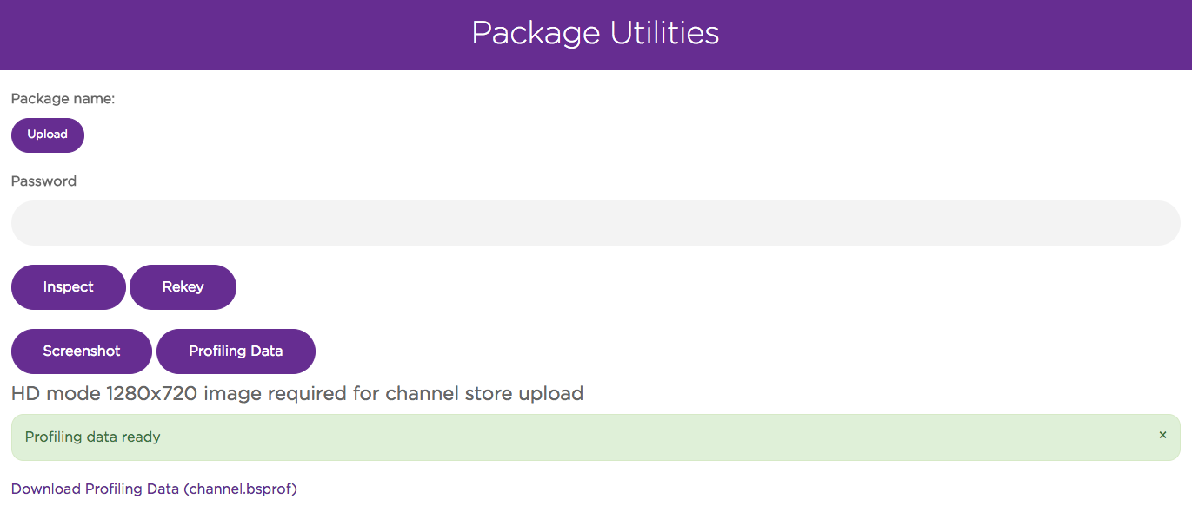This screenshot has height=519, width=1192.
Task: Take a capture with the Screenshot button
Action: [x=82, y=351]
